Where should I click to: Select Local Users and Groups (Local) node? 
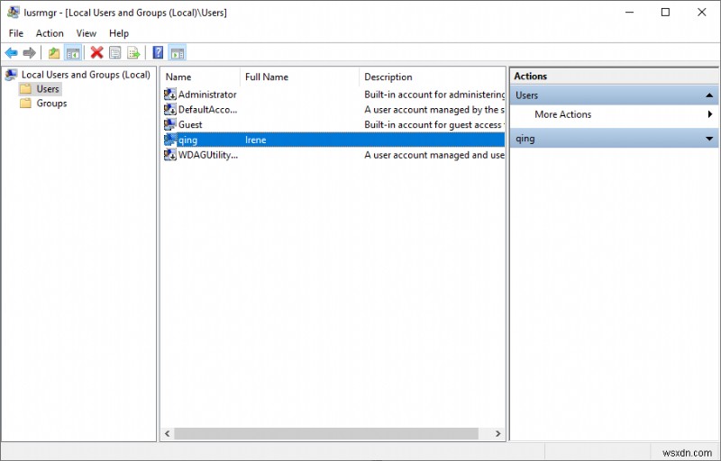point(86,75)
